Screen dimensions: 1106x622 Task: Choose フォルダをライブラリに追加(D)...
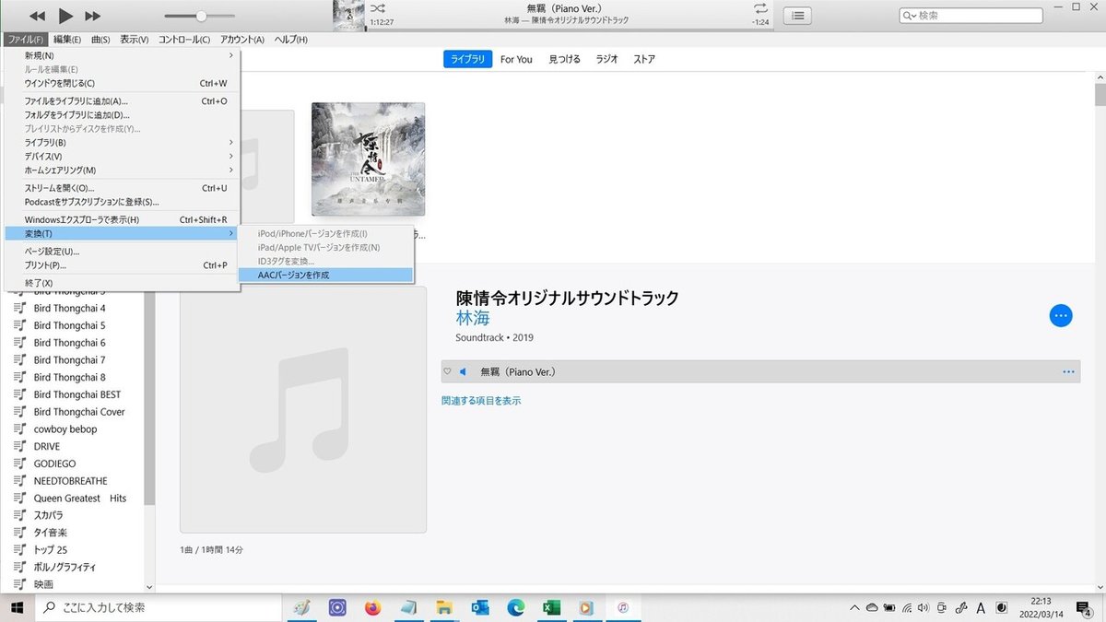(x=122, y=115)
